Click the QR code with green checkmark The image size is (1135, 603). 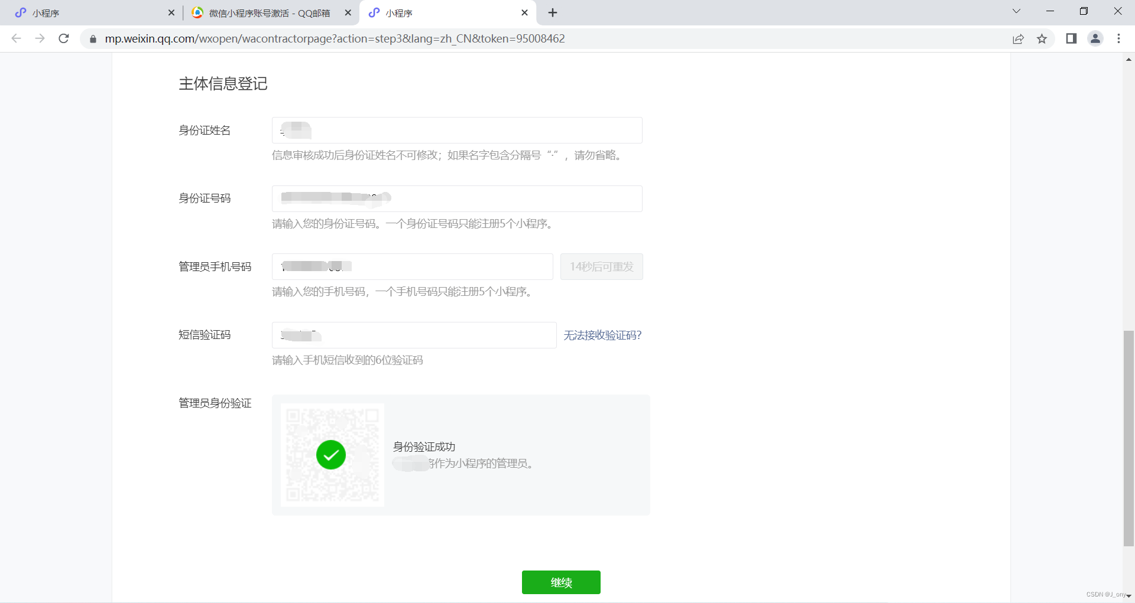[x=332, y=455]
